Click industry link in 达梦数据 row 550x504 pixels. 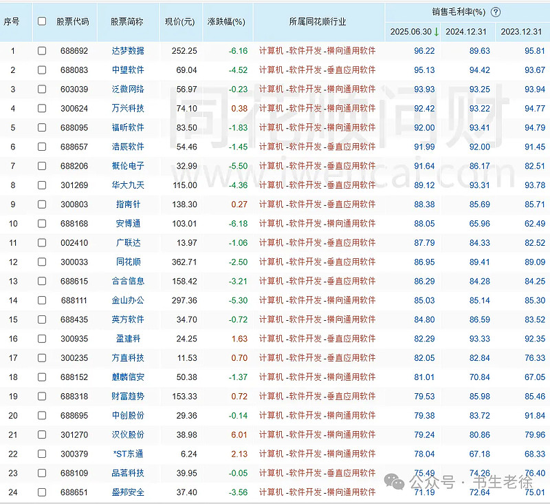pos(318,51)
